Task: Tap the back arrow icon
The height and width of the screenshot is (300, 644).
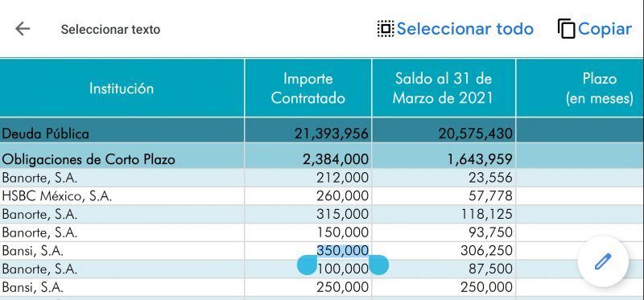Action: tap(23, 29)
